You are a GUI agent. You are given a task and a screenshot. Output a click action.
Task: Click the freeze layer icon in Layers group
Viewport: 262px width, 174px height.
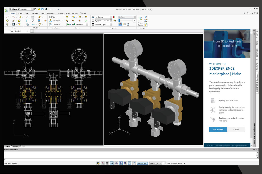[x=73, y=17]
